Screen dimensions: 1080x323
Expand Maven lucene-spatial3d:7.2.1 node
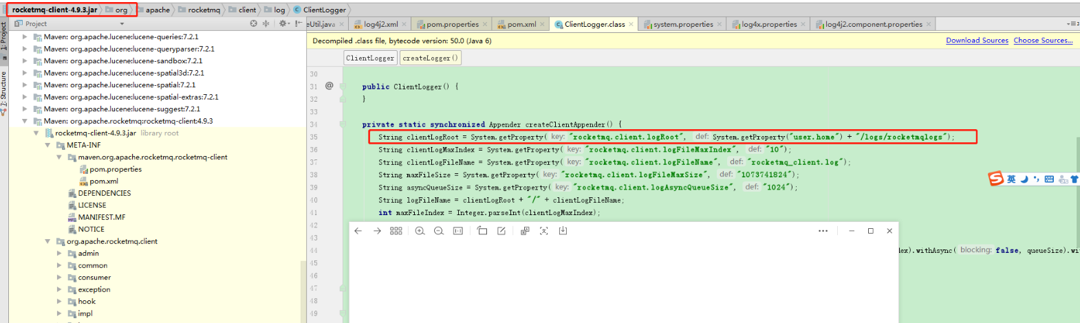[x=25, y=73]
